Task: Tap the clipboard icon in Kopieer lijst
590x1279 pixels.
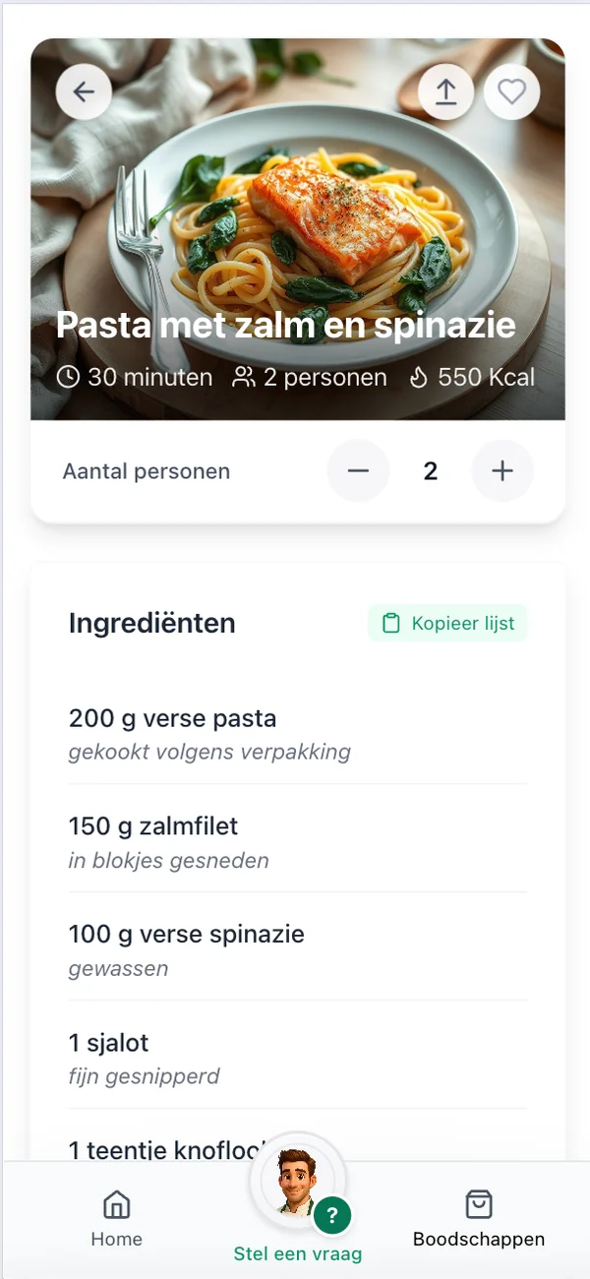Action: click(391, 623)
